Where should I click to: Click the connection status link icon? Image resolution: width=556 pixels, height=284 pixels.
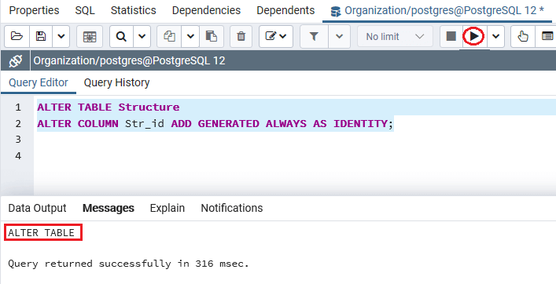(x=16, y=61)
